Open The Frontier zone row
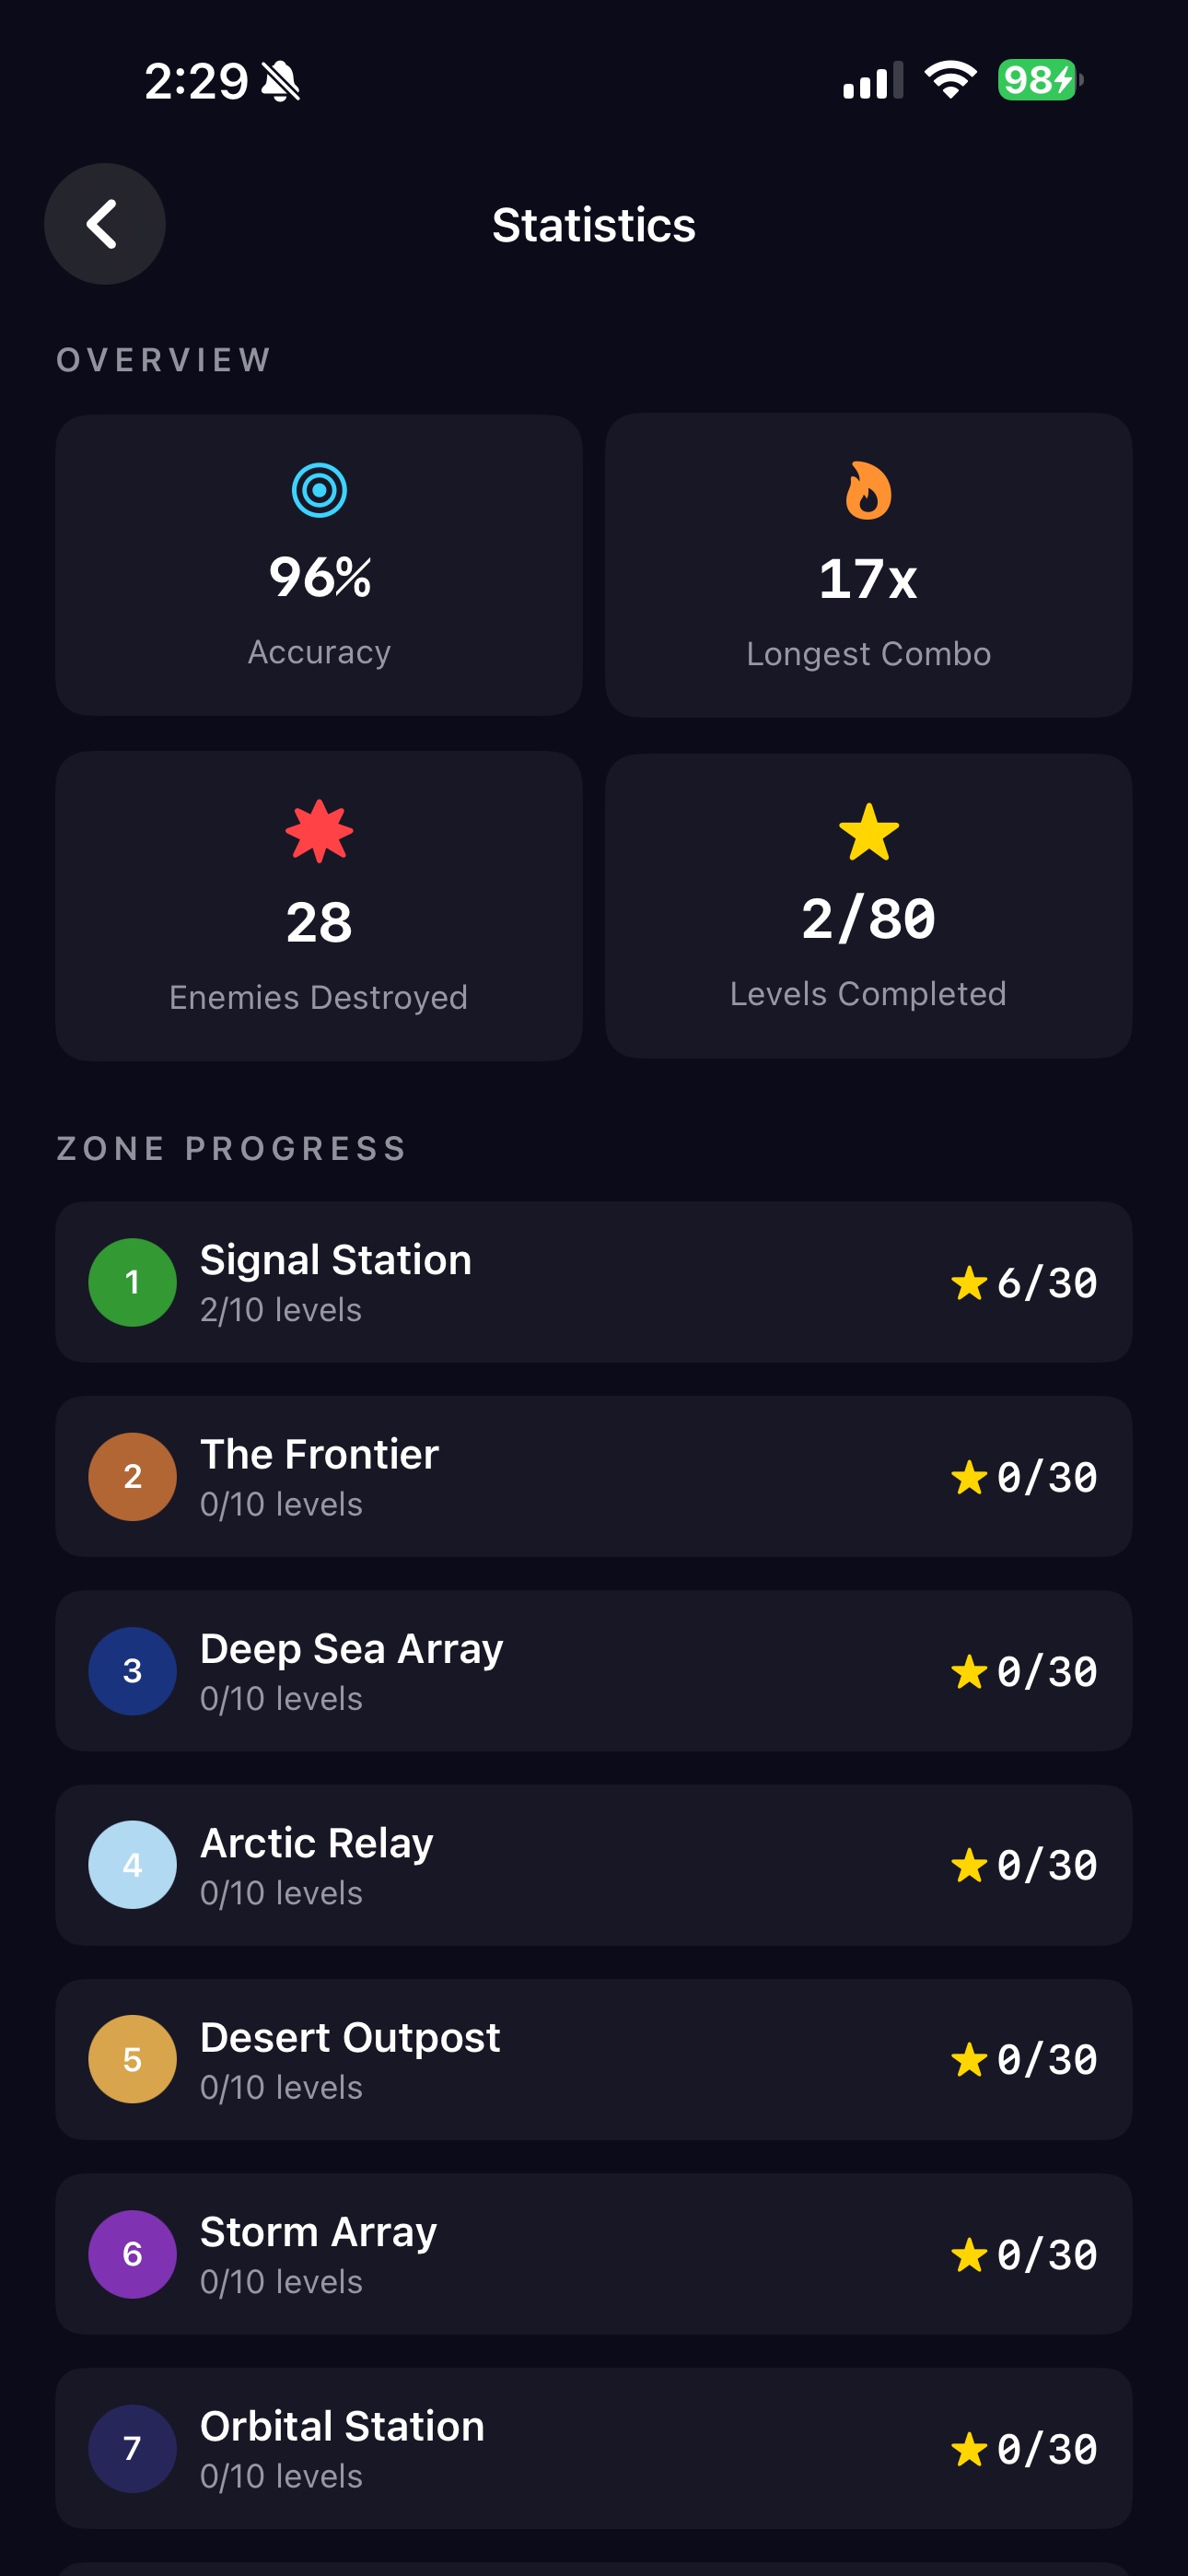The height and width of the screenshot is (2576, 1188). tap(594, 1477)
